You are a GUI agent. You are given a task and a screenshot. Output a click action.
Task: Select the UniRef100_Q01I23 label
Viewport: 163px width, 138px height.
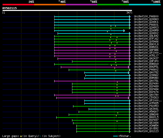(146, 131)
